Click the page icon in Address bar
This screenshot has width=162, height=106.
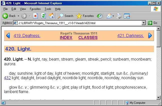pyautogui.click(x=16, y=23)
